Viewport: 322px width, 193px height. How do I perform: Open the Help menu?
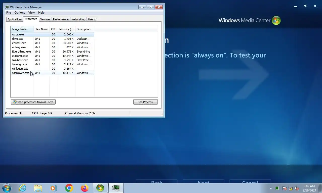coord(41,13)
